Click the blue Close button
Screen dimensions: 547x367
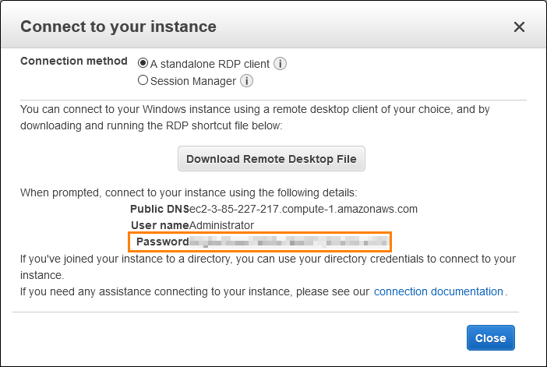(x=490, y=337)
